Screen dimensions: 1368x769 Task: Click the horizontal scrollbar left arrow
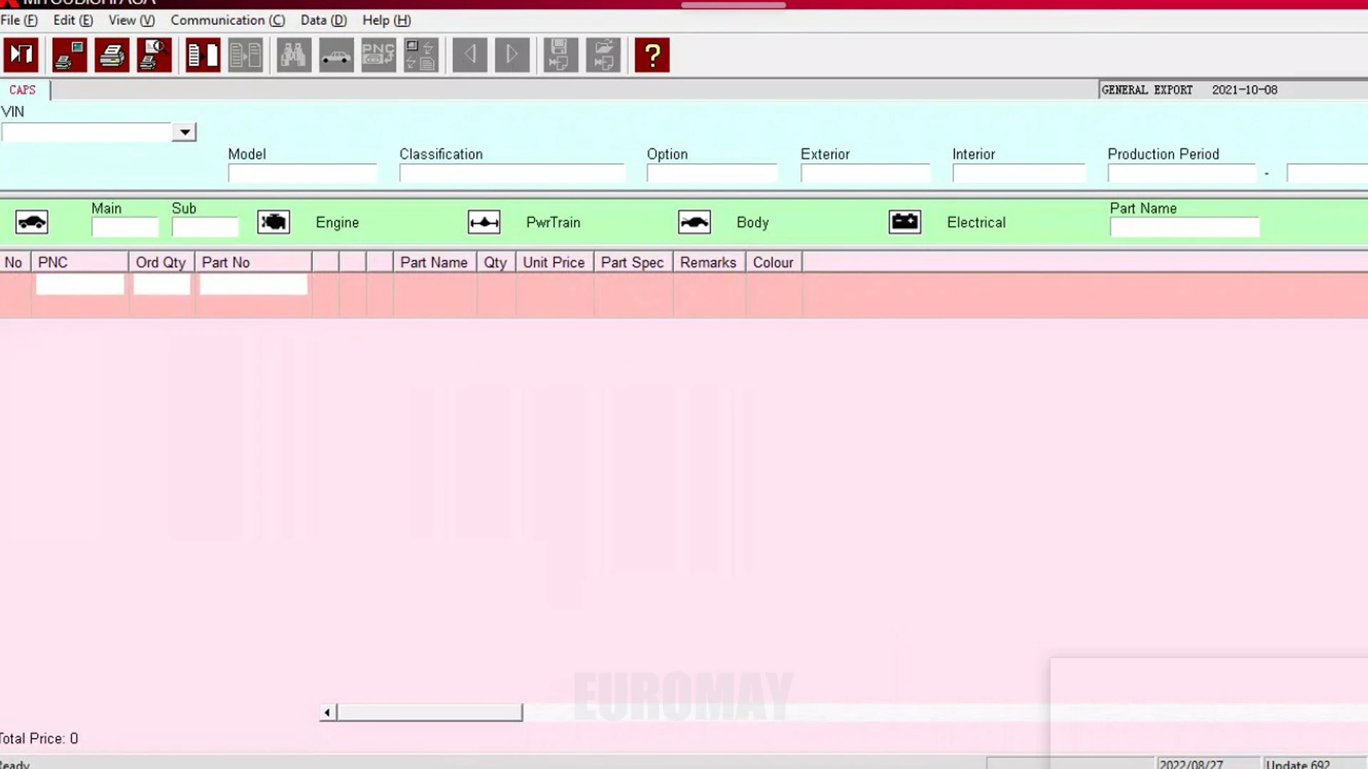tap(327, 712)
